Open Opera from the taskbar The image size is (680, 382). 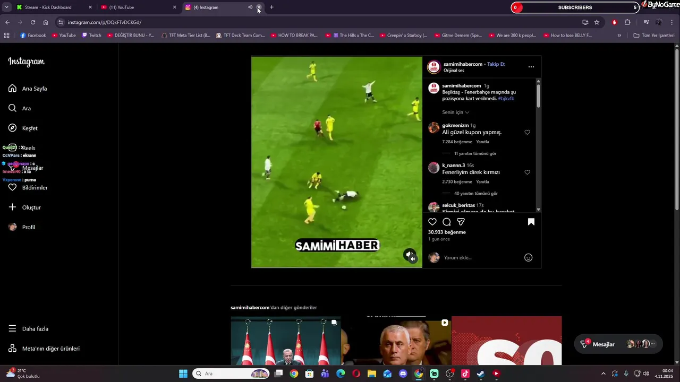click(356, 374)
